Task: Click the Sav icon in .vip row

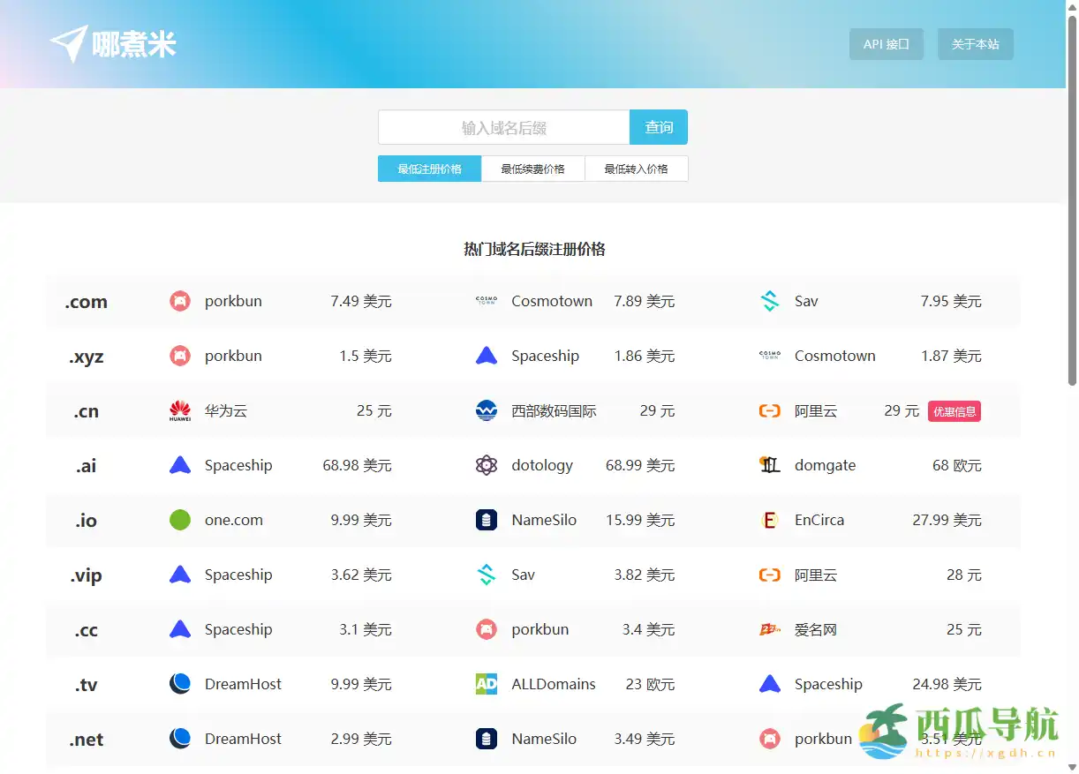Action: pos(487,575)
